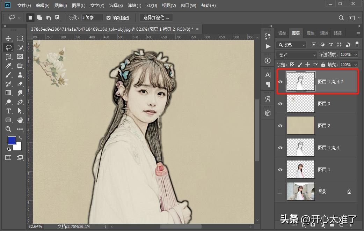364x231 pixels.
Task: Select the Gradient tool
Action: pos(8,93)
